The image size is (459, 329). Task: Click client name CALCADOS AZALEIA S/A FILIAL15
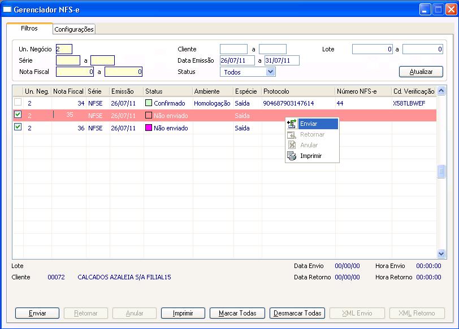pos(124,277)
